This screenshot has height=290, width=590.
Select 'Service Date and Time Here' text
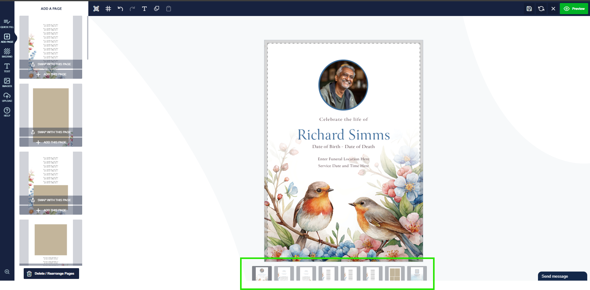pos(343,166)
